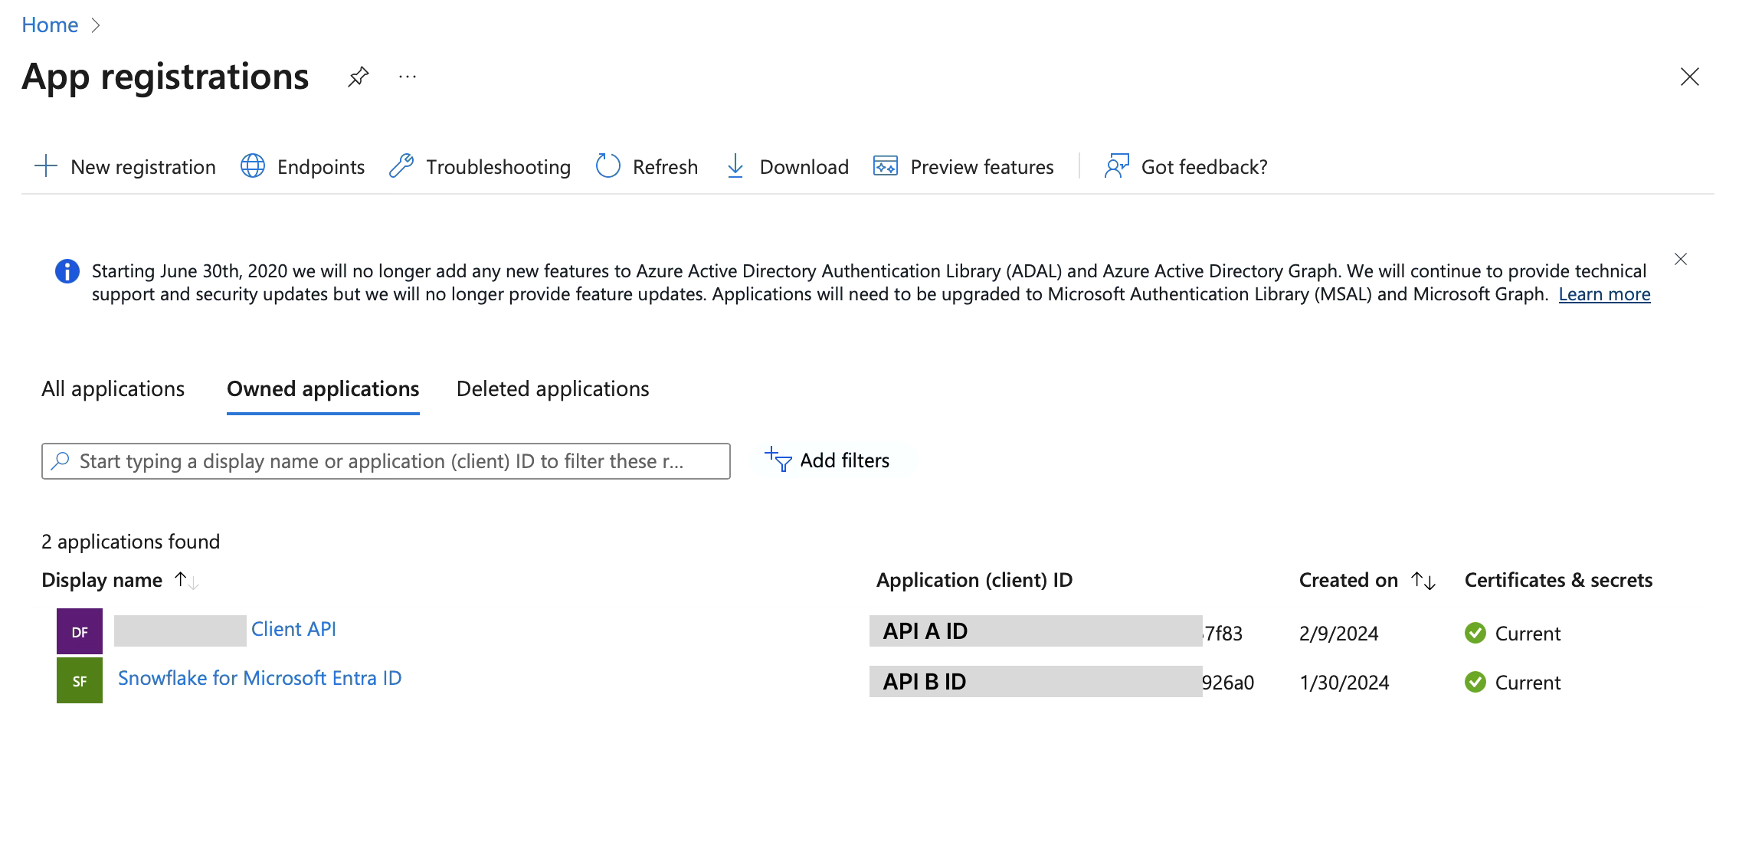The height and width of the screenshot is (855, 1739).
Task: Switch to Deleted applications tab
Action: (552, 389)
